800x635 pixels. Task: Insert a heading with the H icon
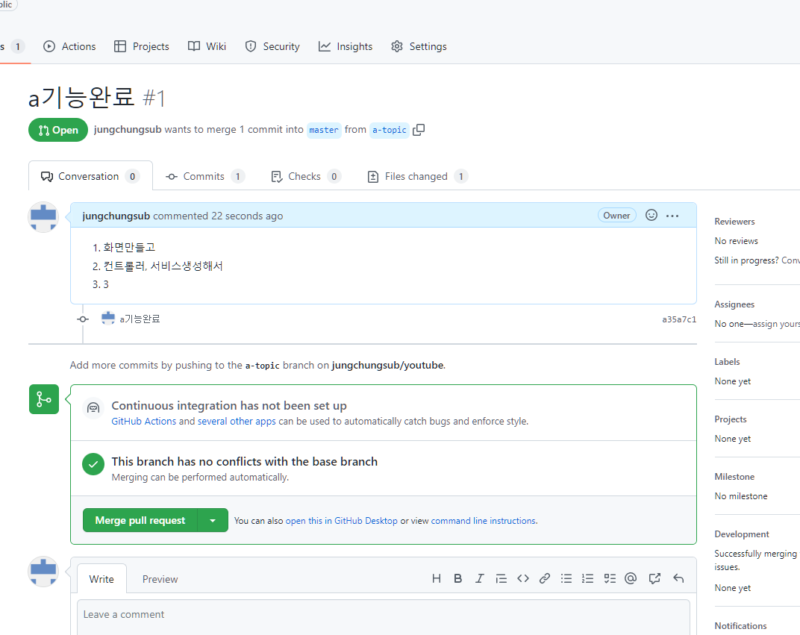[x=437, y=578]
